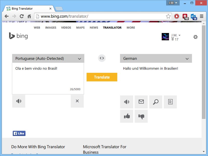
Task: Go to the NEWS tab
Action: (94, 28)
